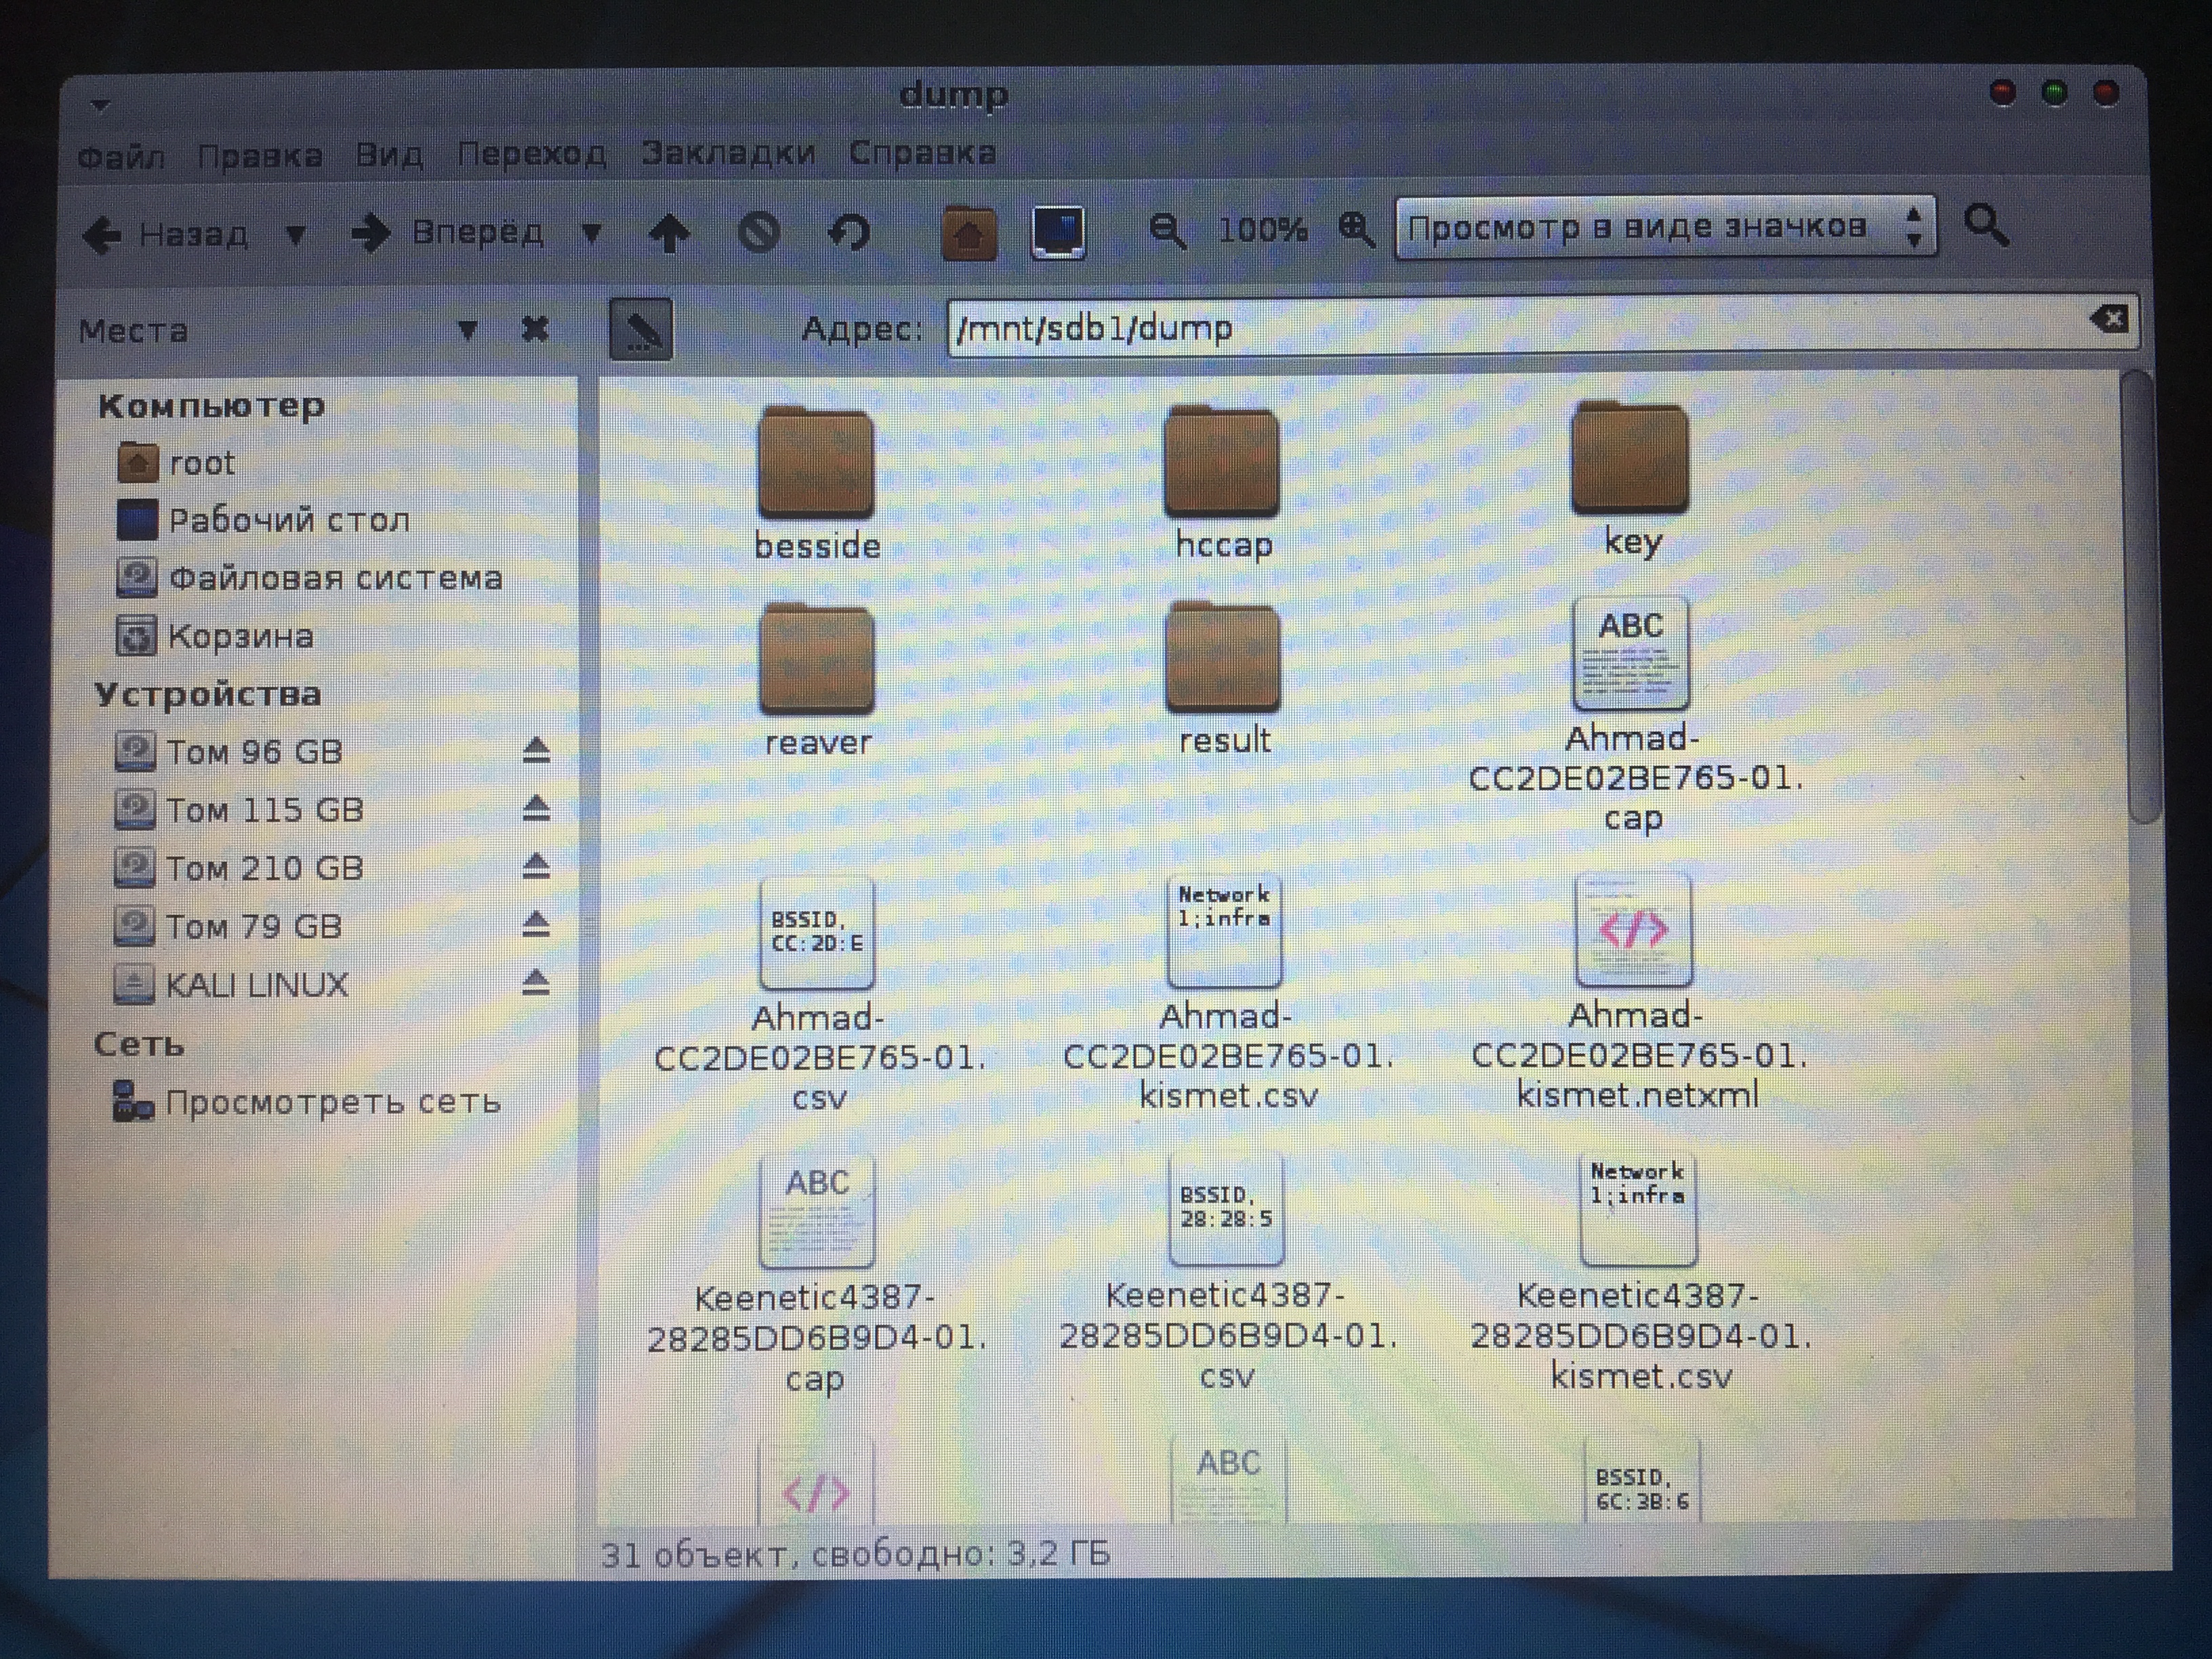This screenshot has width=2212, height=1659.
Task: Click the Назад back button
Action: pyautogui.click(x=165, y=235)
